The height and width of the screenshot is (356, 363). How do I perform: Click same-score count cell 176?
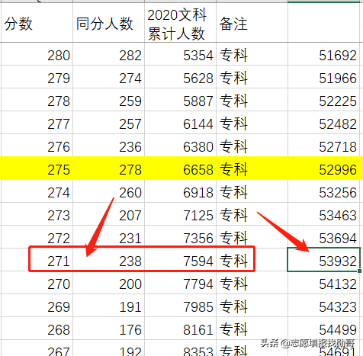pos(108,328)
